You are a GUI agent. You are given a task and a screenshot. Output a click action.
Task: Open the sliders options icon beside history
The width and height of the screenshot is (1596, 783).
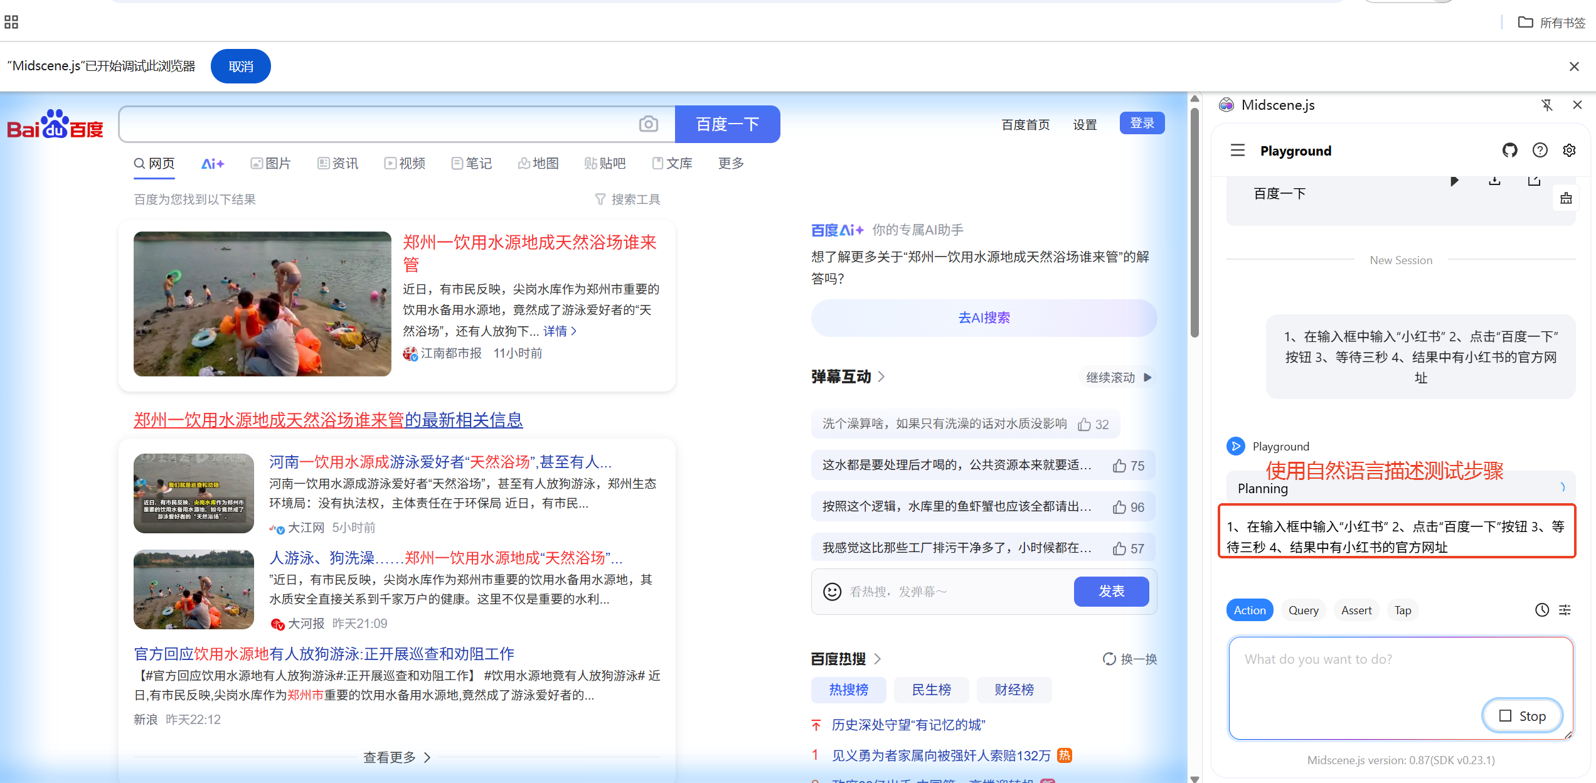point(1565,610)
